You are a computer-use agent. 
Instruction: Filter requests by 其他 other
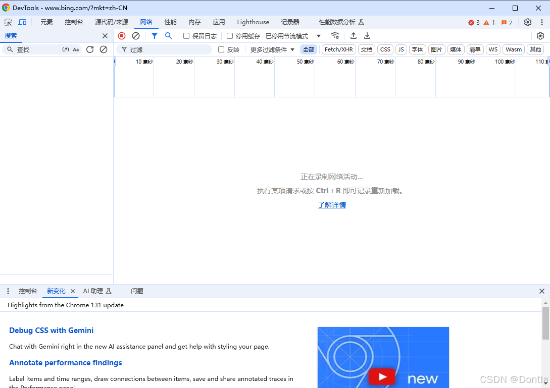pos(535,49)
